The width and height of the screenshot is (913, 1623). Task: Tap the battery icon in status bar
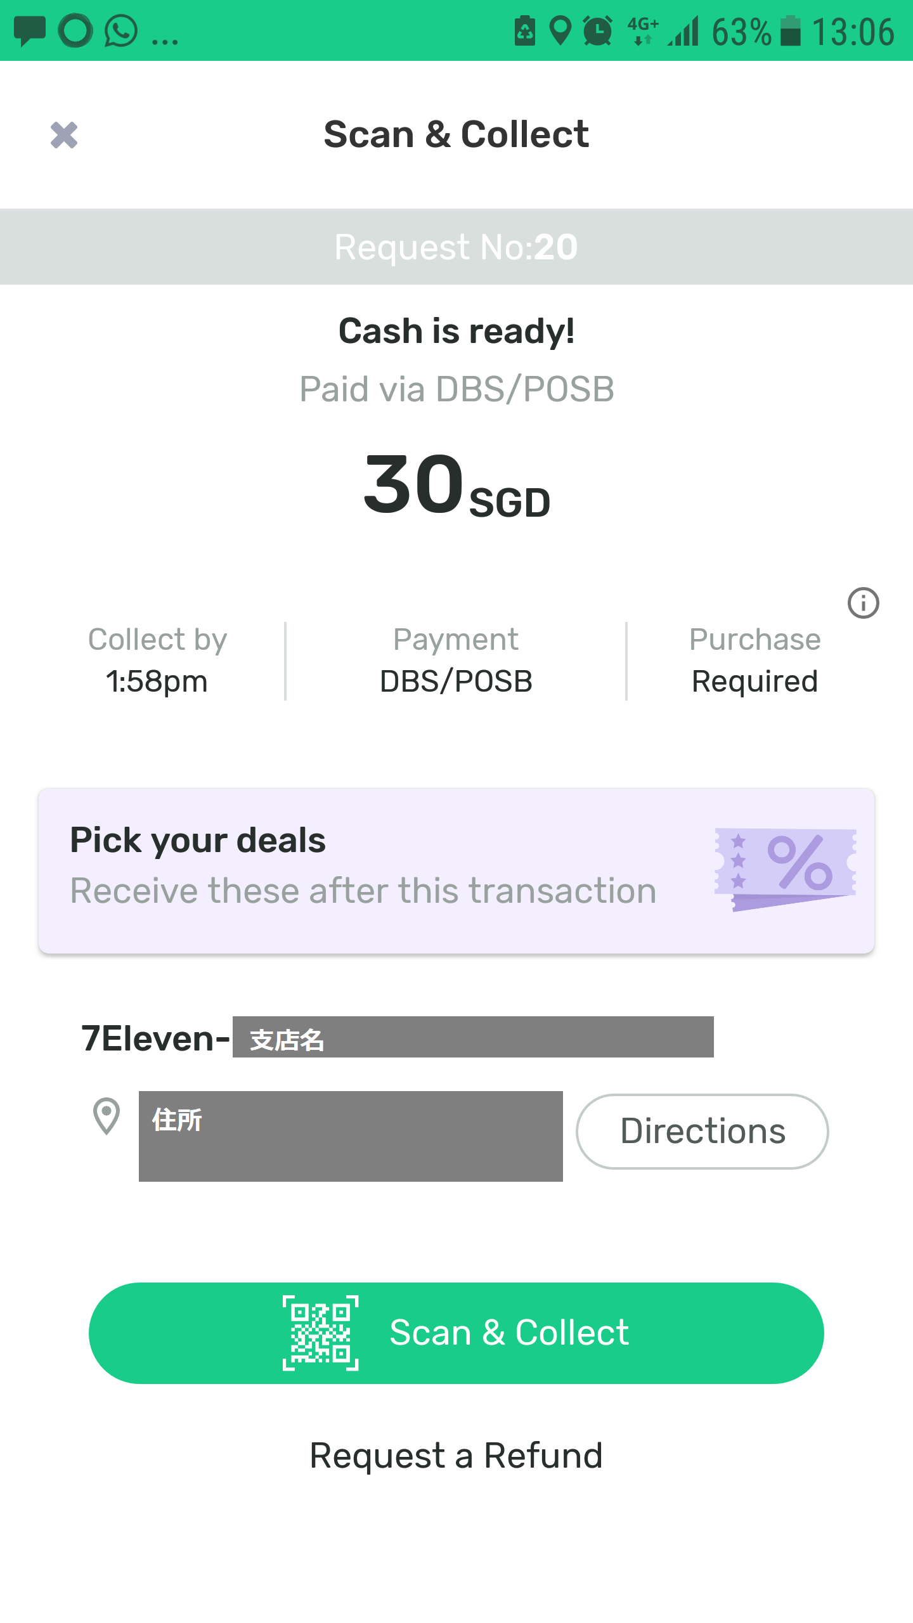pos(790,31)
